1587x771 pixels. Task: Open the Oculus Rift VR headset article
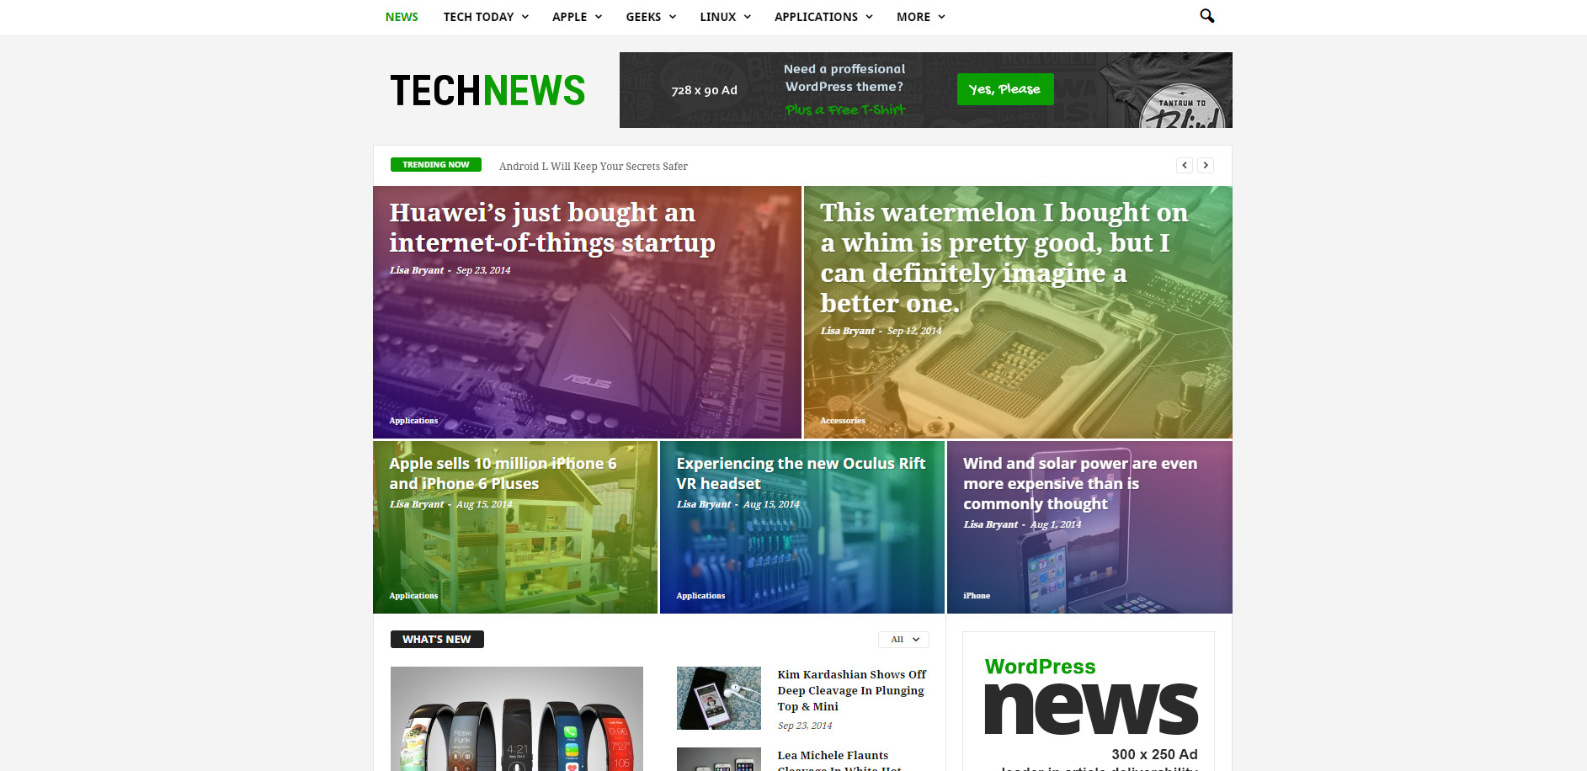(x=801, y=473)
